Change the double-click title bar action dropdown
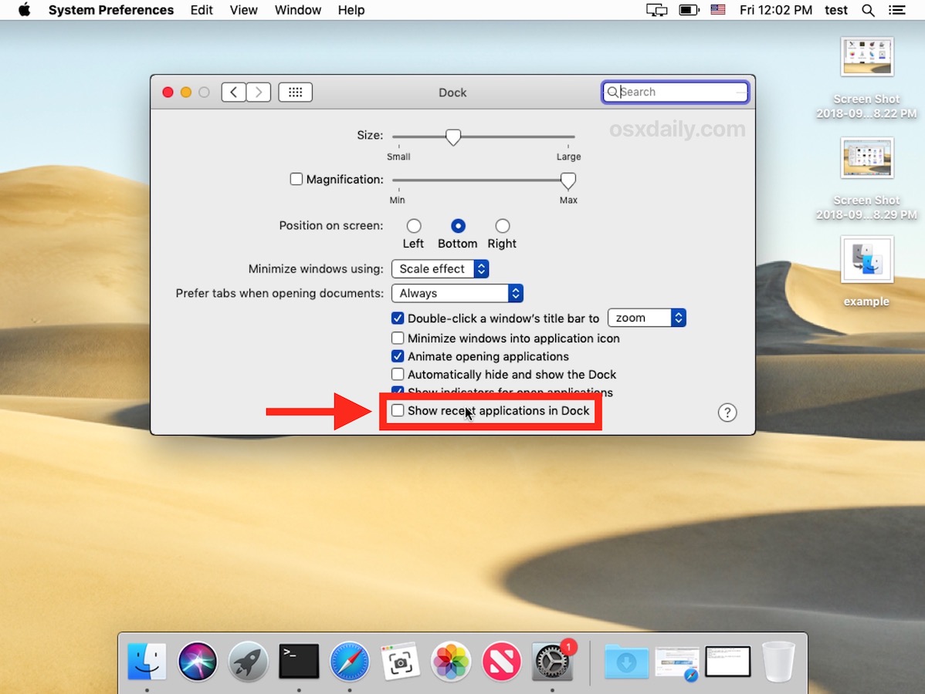 point(646,317)
